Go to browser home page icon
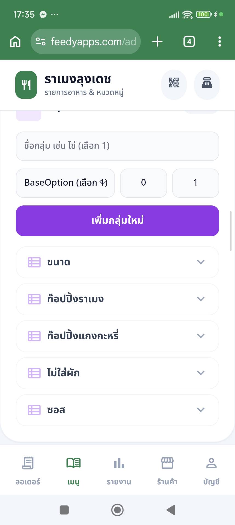Viewport: 235px width, 525px height. 15,42
